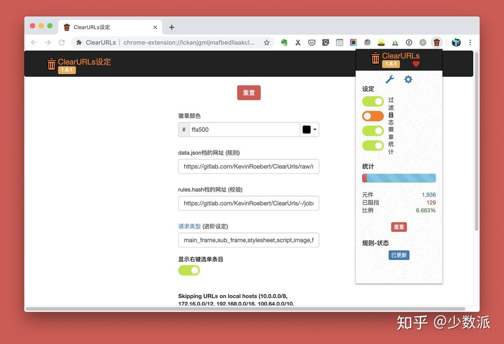Open the badge color picker dropdown
Image resolution: width=504 pixels, height=344 pixels.
coord(310,130)
